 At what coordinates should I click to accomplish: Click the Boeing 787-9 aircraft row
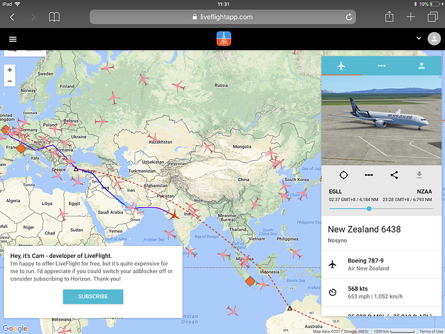[381, 265]
